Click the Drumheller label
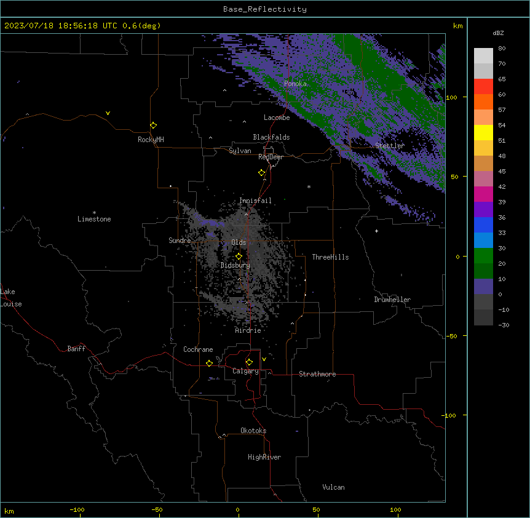This screenshot has height=518, width=530. (x=392, y=300)
